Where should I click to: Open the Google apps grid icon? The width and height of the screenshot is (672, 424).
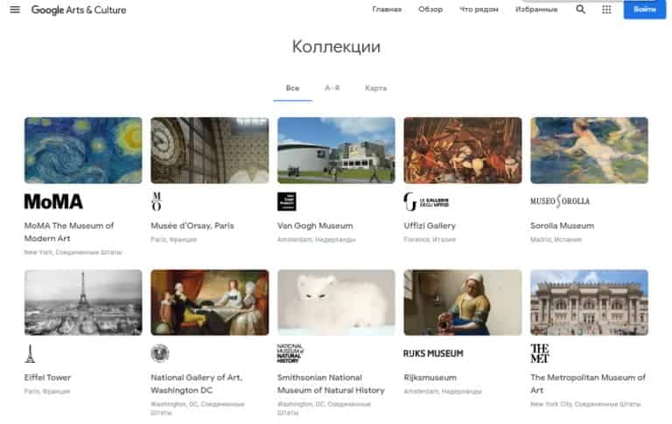[606, 10]
